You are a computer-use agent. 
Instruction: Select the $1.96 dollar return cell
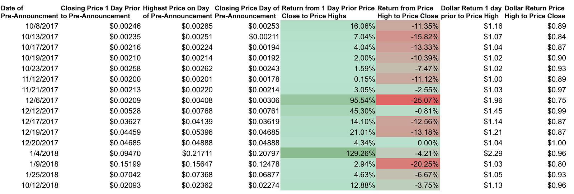(493, 101)
